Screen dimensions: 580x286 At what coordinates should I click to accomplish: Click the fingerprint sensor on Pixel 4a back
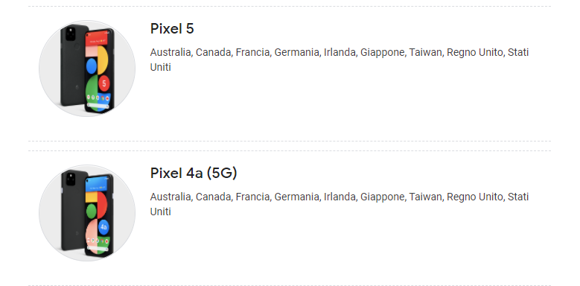(77, 191)
